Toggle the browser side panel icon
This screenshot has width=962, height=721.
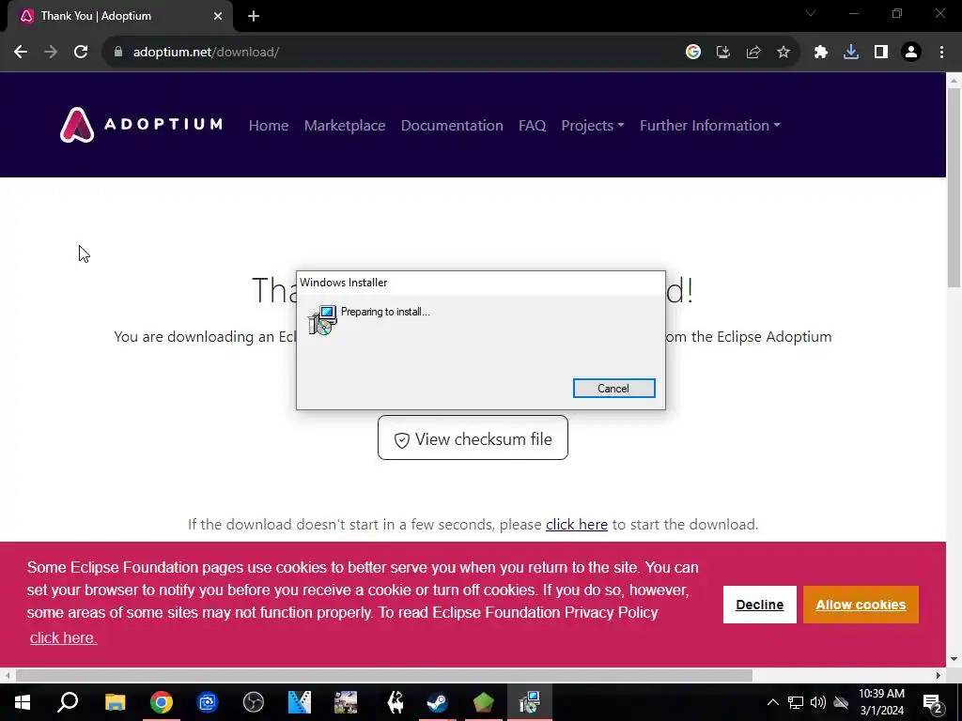pyautogui.click(x=881, y=53)
